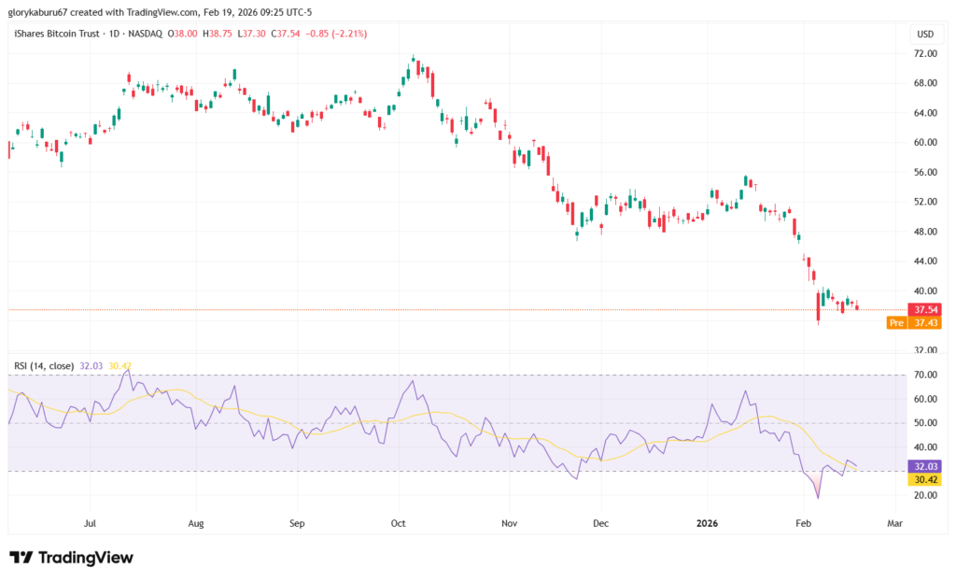Click the 64.00 price axis label
This screenshot has height=581, width=956.
pyautogui.click(x=925, y=113)
